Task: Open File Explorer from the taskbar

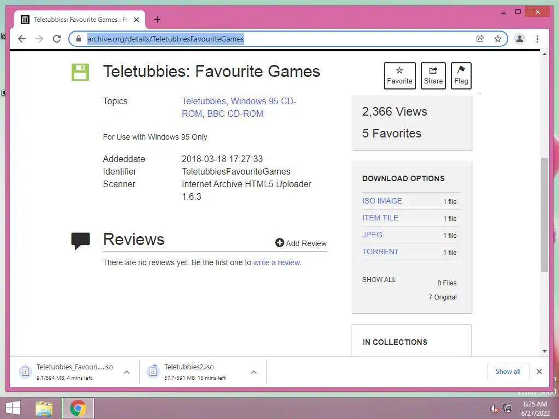Action: [x=44, y=408]
